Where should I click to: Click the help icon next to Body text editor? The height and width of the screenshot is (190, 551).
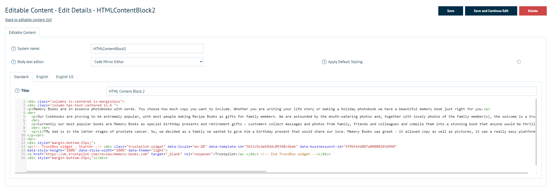coord(14,62)
